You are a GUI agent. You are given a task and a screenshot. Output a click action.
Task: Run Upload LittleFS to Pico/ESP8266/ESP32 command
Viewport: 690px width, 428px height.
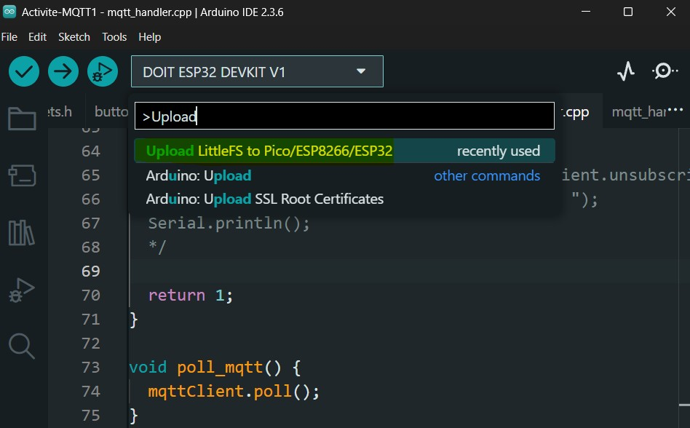[x=269, y=151]
